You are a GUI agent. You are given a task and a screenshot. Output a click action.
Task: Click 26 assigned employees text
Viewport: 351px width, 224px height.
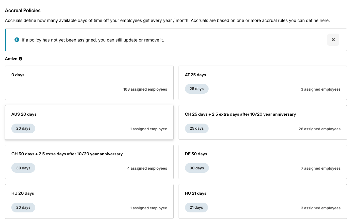click(319, 129)
